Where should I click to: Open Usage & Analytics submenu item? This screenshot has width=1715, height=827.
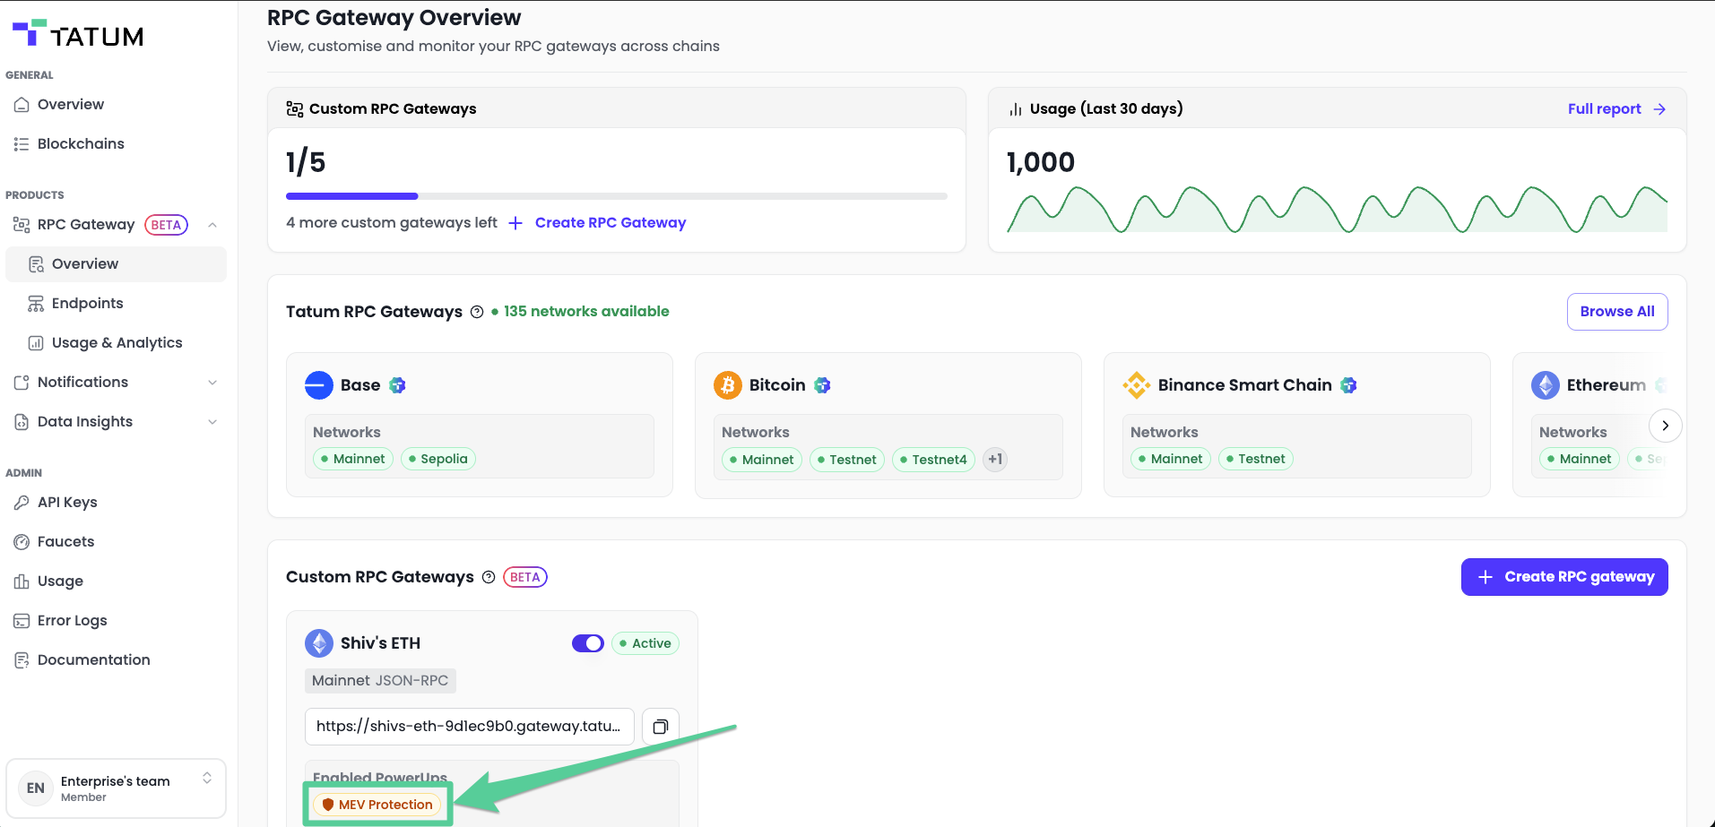pyautogui.click(x=116, y=343)
